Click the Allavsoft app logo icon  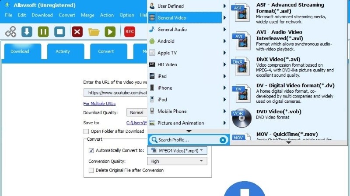tap(7, 5)
